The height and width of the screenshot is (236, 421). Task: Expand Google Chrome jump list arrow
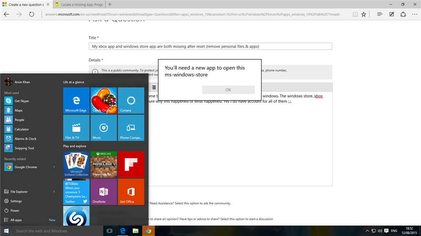[54, 167]
